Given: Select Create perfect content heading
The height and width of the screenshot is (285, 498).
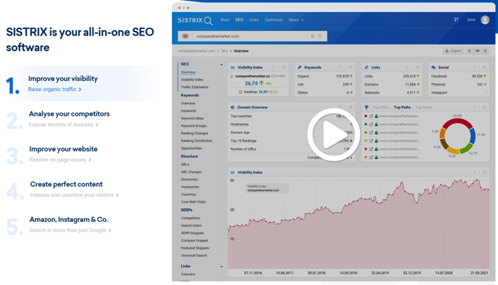Looking at the screenshot, I should pos(67,184).
